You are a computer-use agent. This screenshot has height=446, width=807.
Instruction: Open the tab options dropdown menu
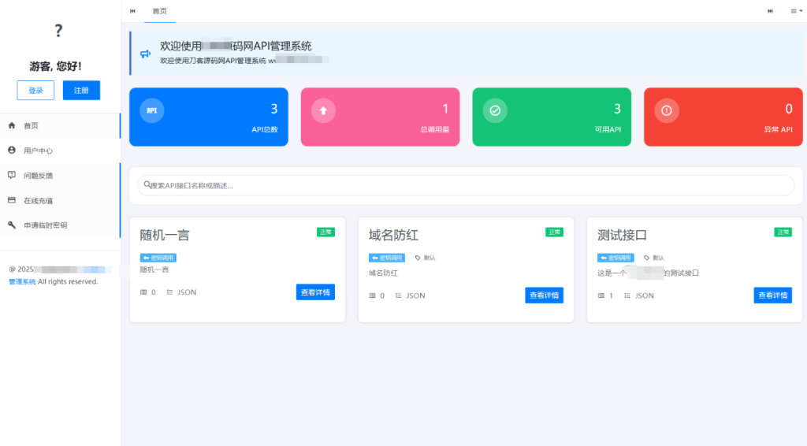click(x=796, y=11)
